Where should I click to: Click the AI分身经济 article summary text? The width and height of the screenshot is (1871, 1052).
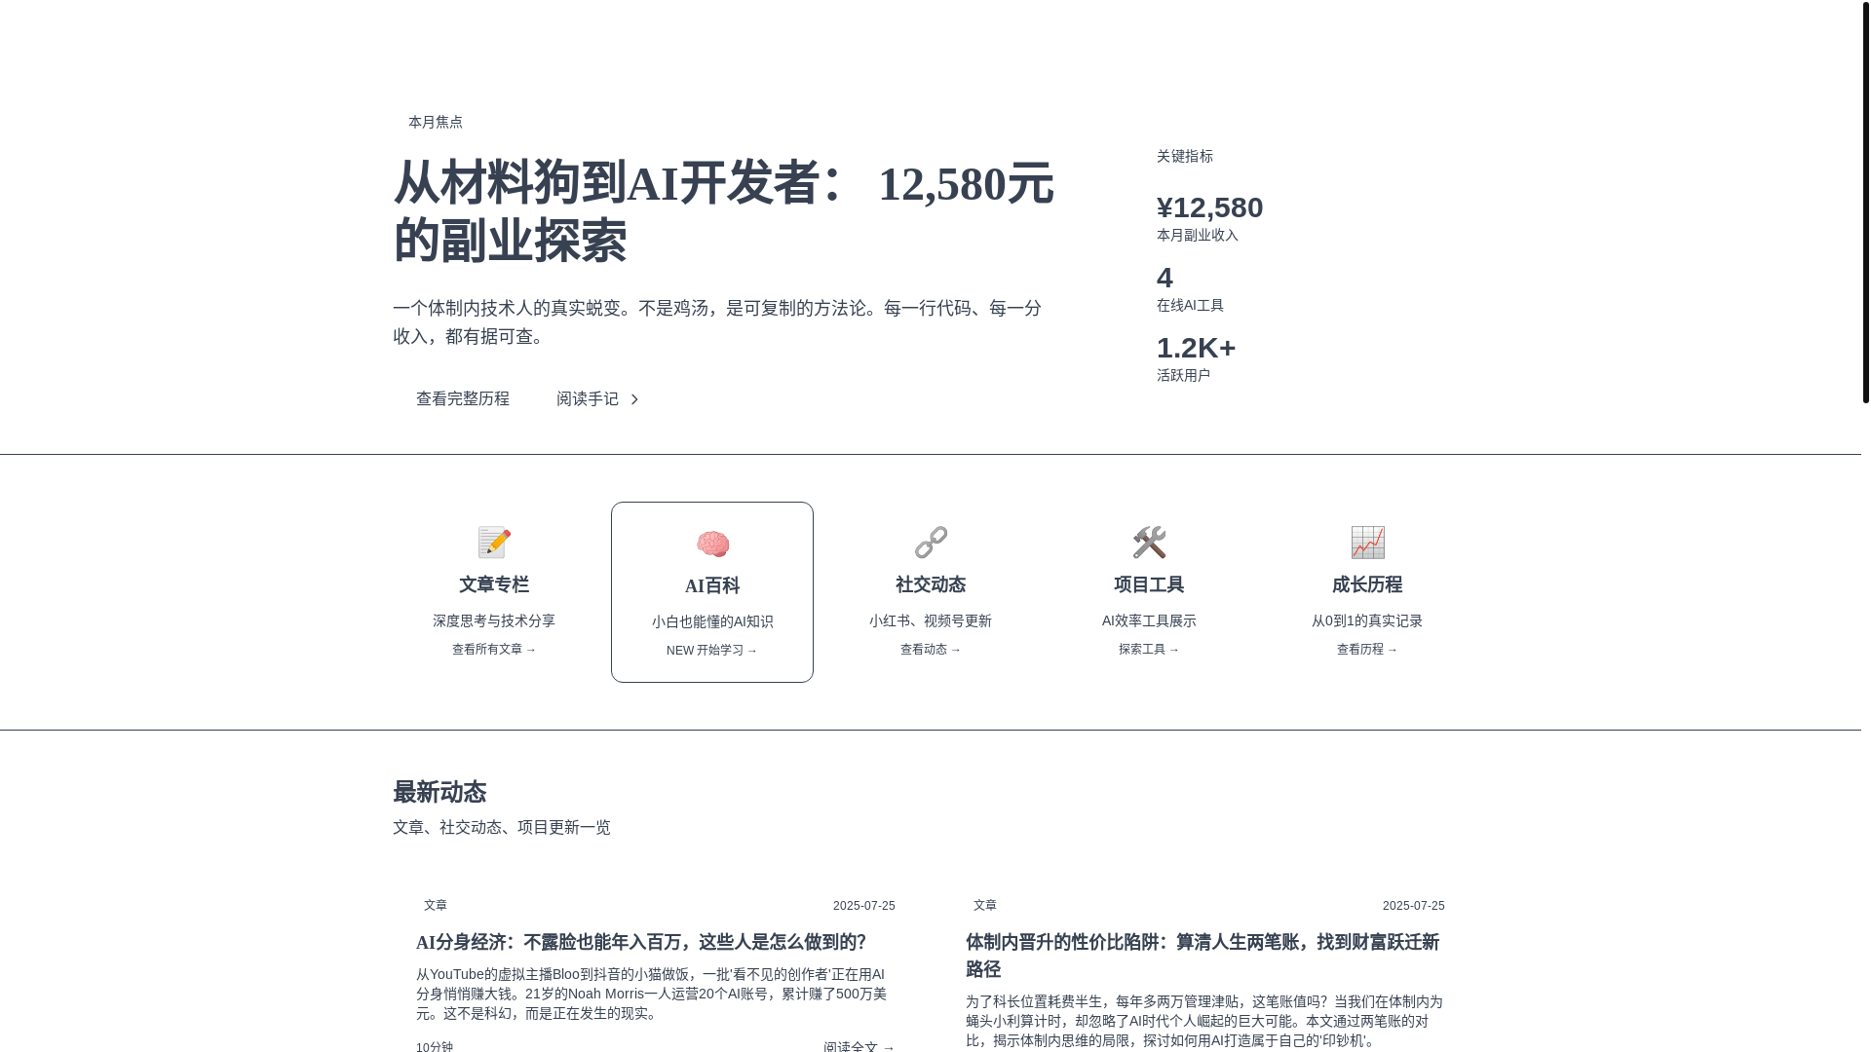point(652,994)
